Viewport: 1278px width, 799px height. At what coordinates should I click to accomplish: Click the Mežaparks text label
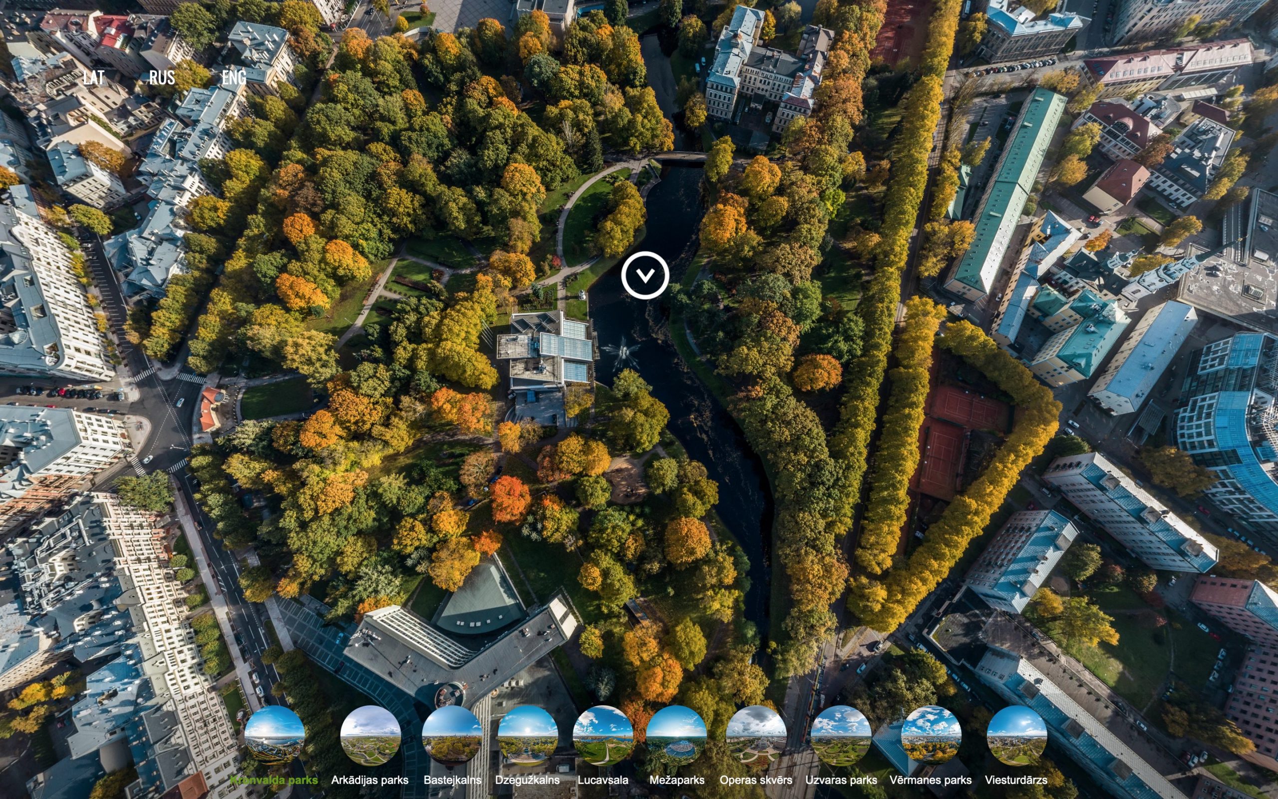coord(676,780)
